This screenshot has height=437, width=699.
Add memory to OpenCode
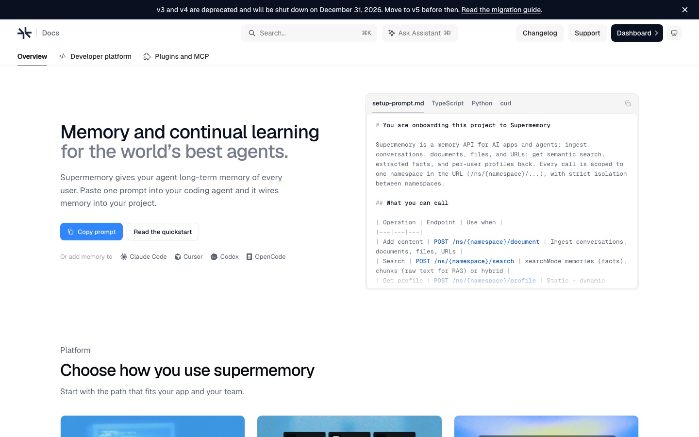coord(266,257)
